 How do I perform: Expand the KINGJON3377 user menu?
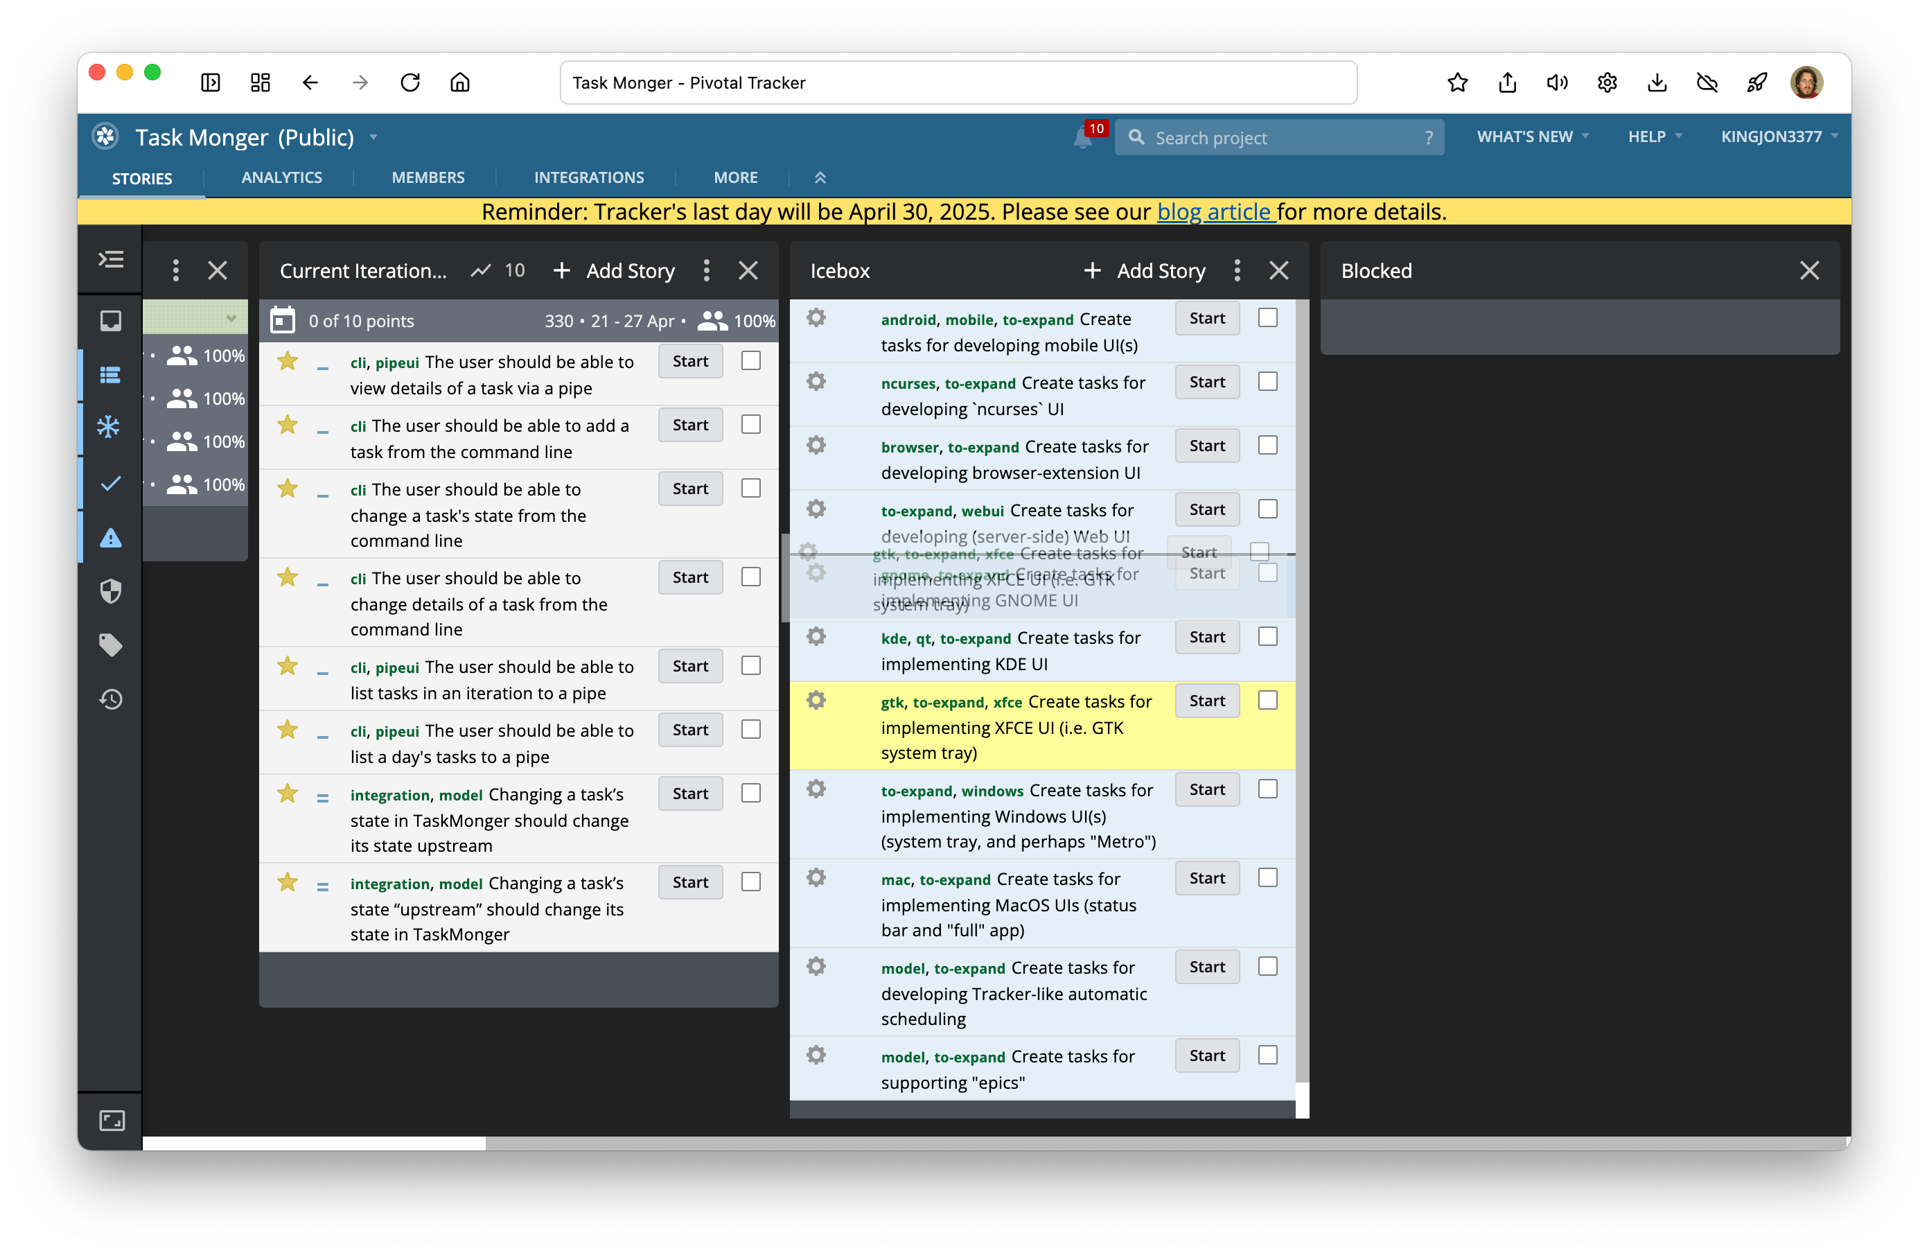tap(1778, 137)
